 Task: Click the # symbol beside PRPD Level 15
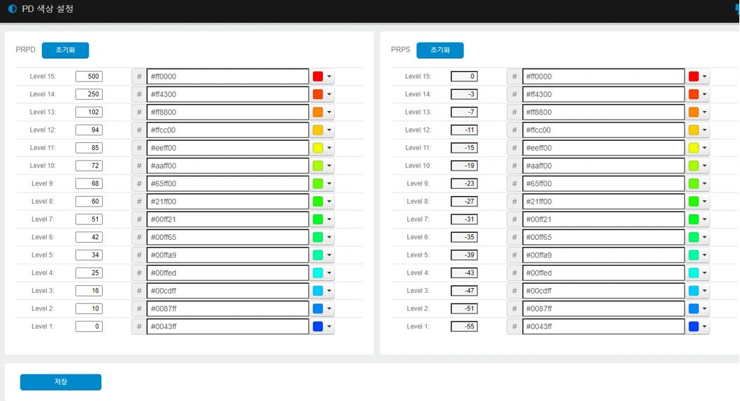pos(139,76)
